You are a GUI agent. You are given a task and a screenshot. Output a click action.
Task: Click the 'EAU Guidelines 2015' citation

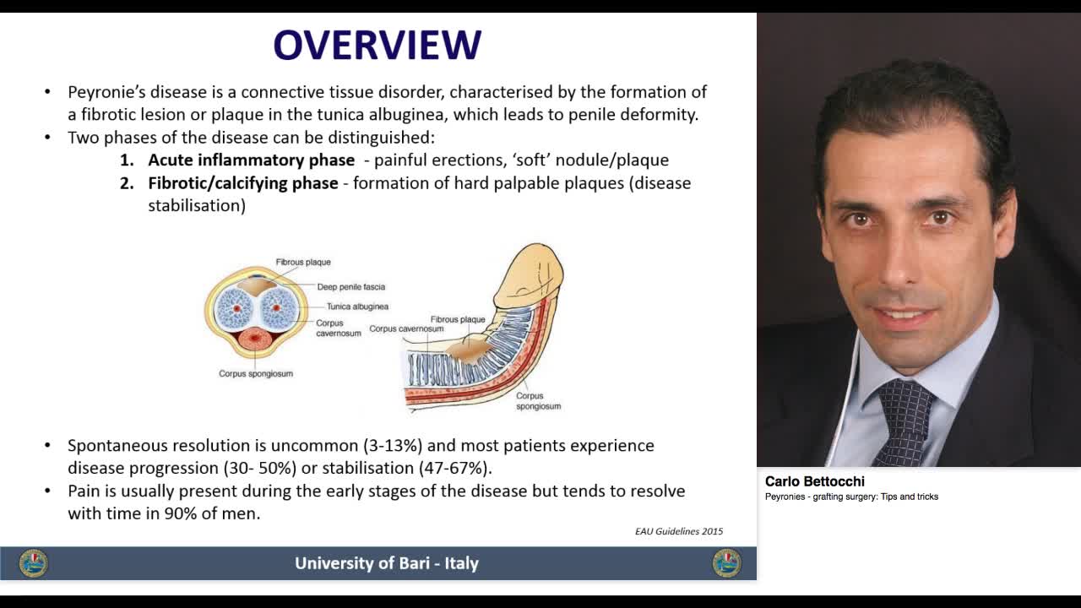(x=678, y=531)
